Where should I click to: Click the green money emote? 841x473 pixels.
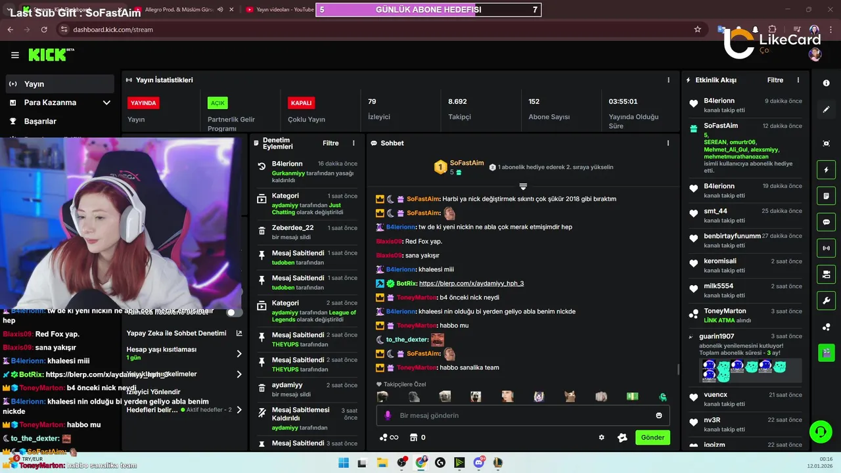[x=632, y=397]
